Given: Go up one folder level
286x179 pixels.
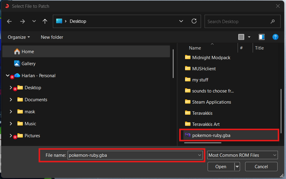Looking at the screenshot, I should (x=45, y=21).
